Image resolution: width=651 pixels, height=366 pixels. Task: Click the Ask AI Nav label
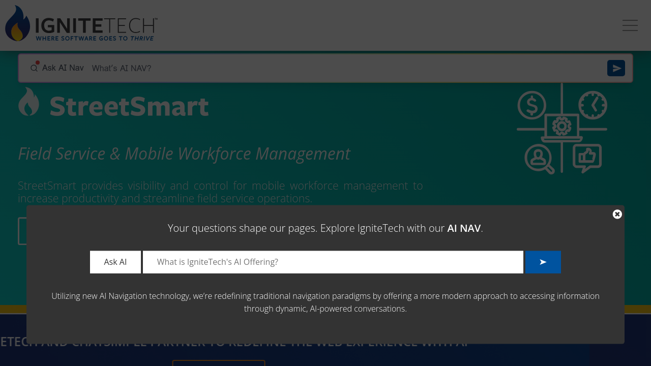coord(63,68)
